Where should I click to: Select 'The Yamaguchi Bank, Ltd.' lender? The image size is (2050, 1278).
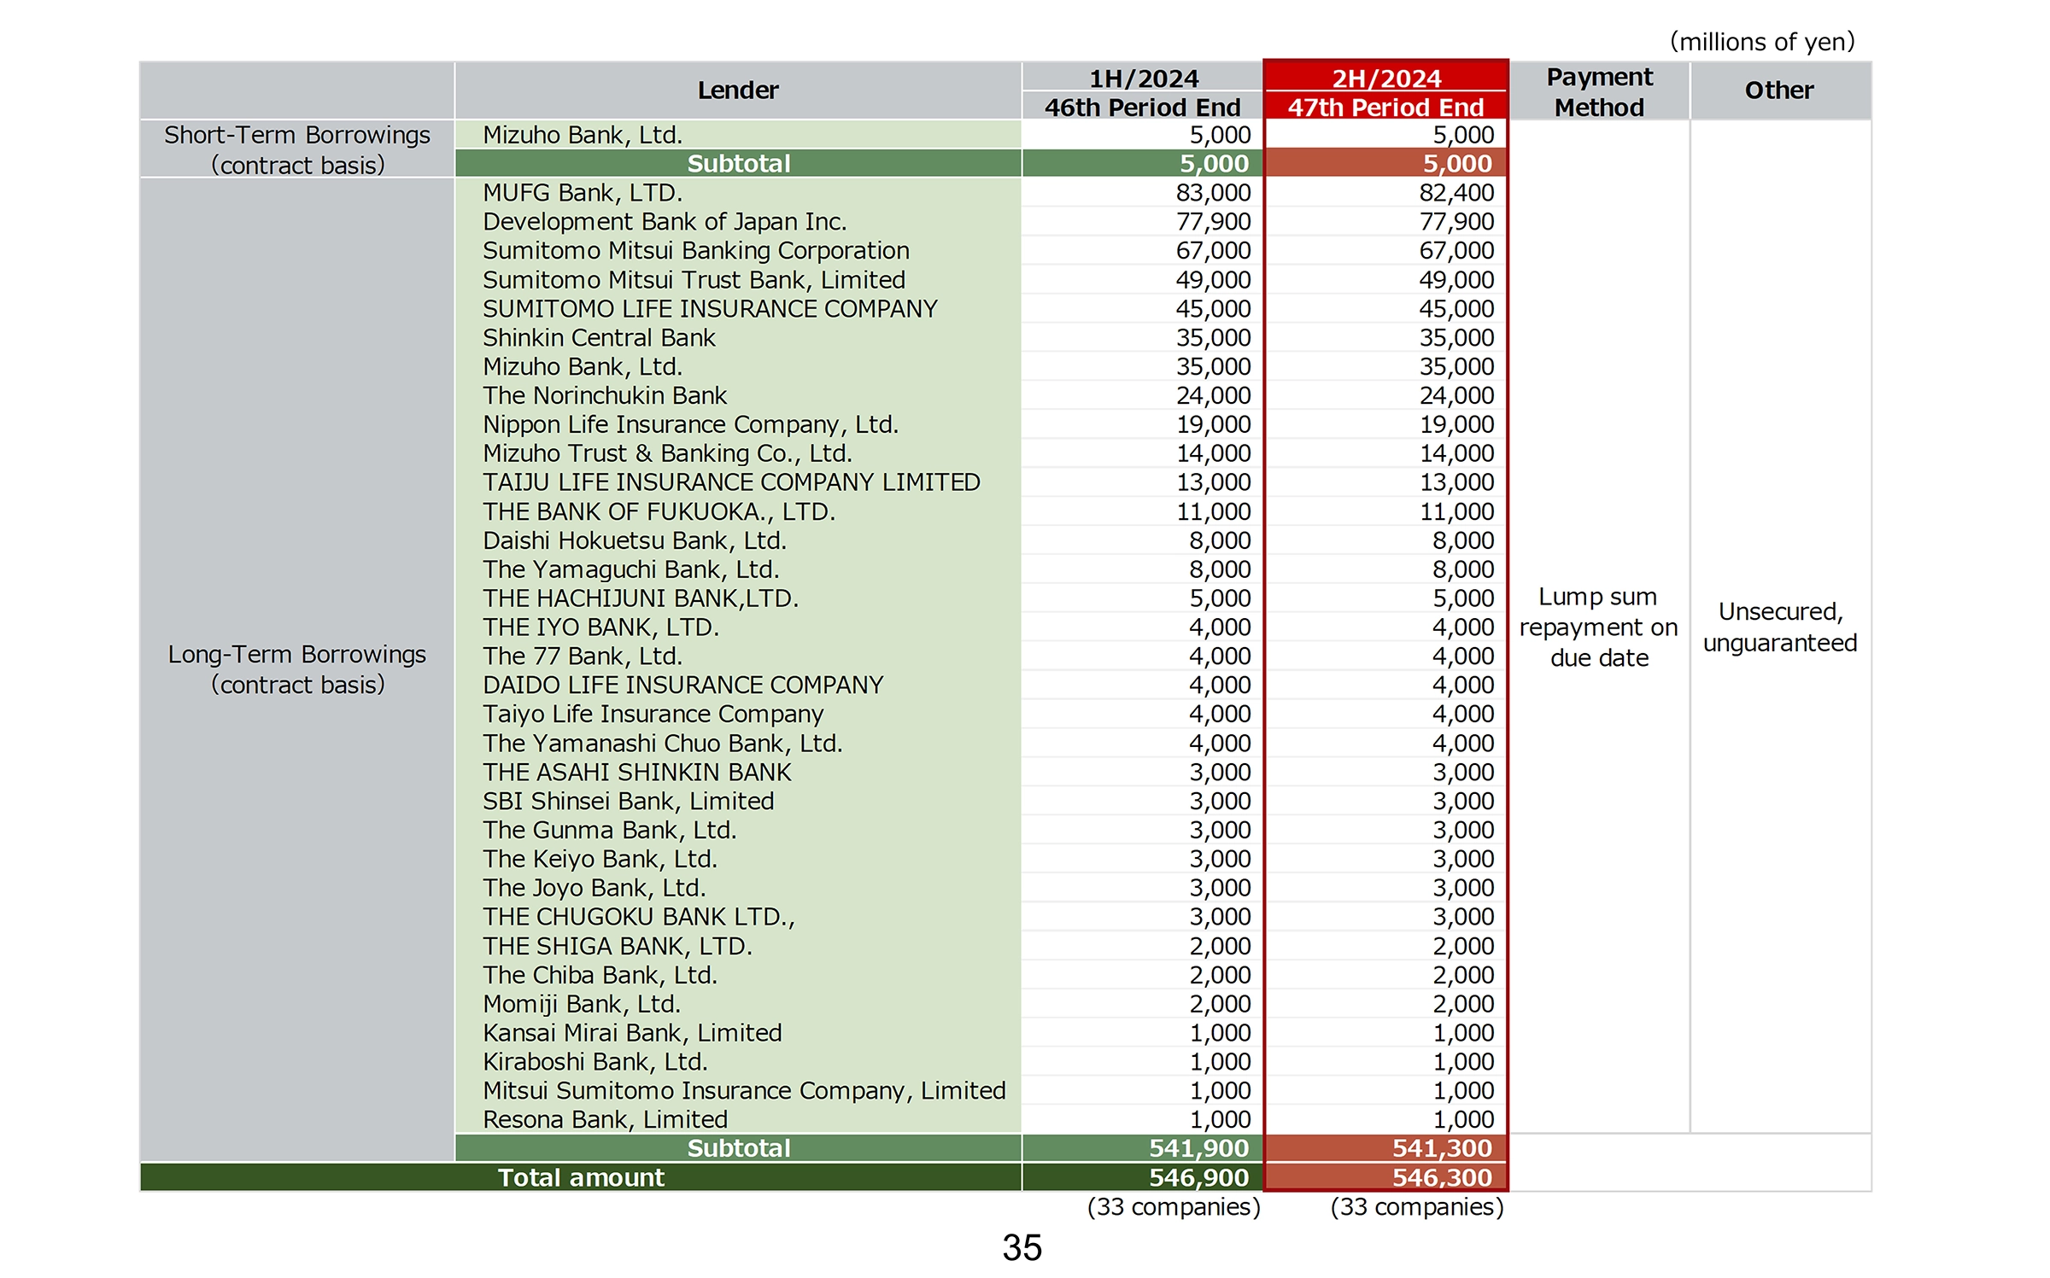(x=630, y=569)
